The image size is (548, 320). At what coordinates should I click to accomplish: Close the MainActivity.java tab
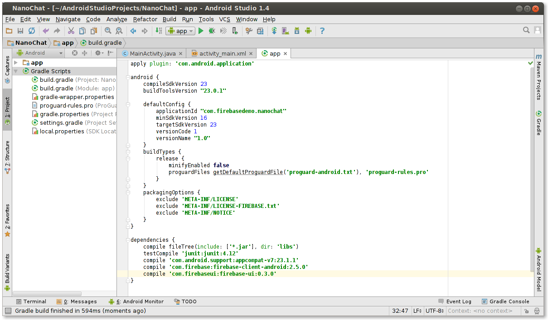pos(181,53)
